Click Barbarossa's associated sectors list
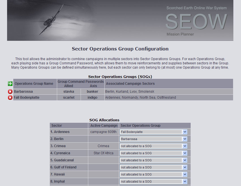 [130, 92]
